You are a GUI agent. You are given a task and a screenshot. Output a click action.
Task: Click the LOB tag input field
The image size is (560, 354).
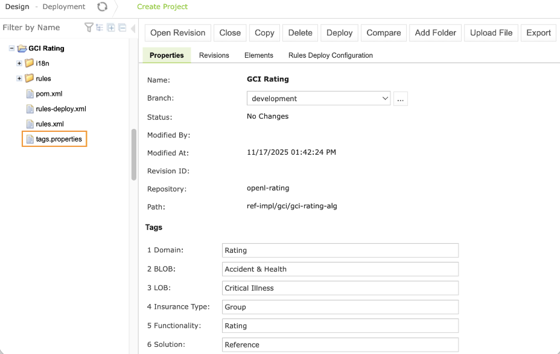click(340, 288)
